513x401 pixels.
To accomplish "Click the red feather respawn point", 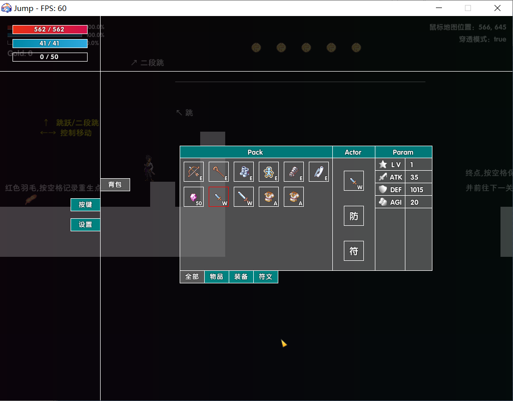I will [31, 199].
